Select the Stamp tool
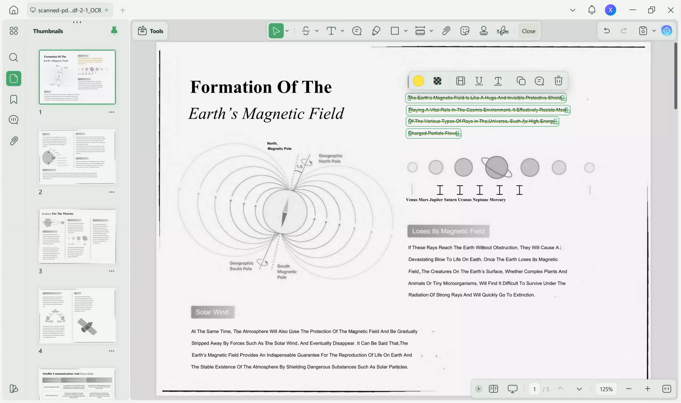 pyautogui.click(x=484, y=31)
